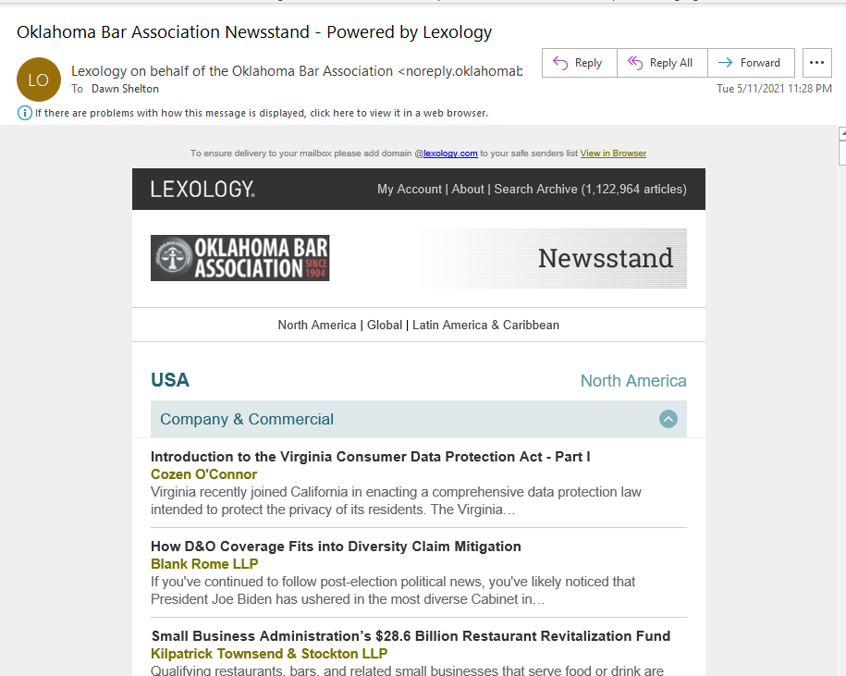Click the Company & Commercial heading
The width and height of the screenshot is (846, 676).
pos(247,419)
